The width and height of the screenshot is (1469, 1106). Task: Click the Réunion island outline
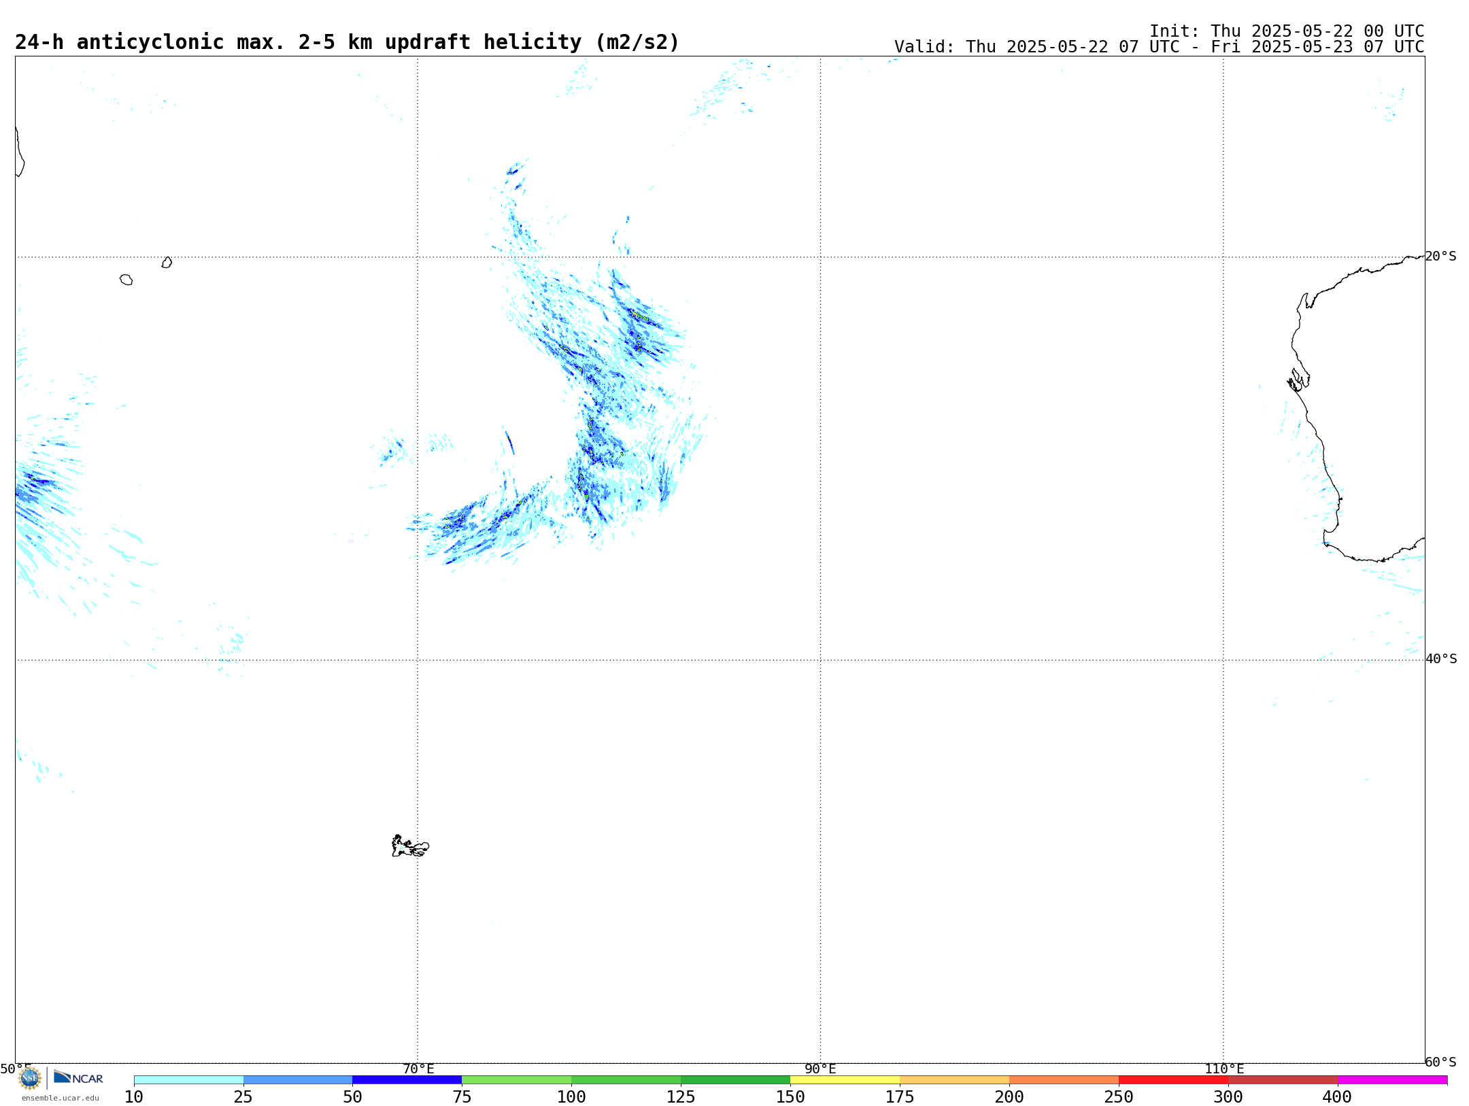(126, 280)
